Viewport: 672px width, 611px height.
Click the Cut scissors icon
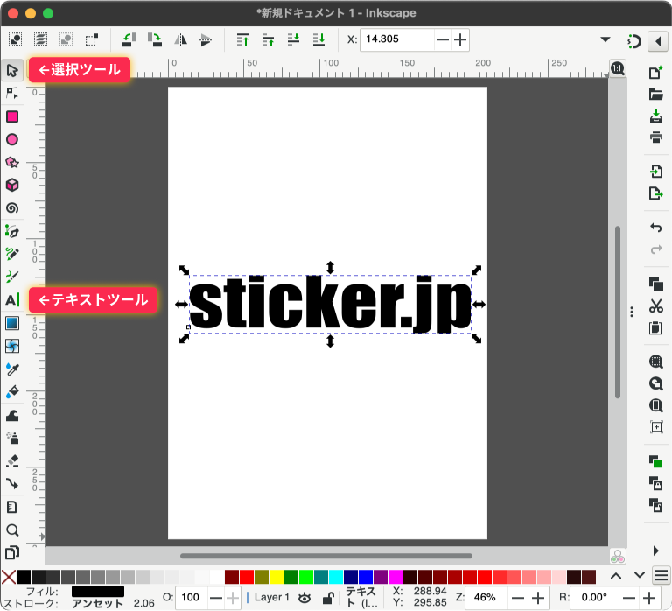(x=655, y=306)
